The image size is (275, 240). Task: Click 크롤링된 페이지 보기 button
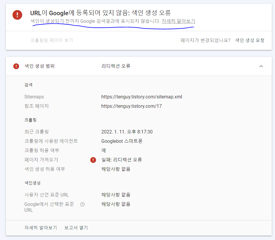click(x=52, y=40)
